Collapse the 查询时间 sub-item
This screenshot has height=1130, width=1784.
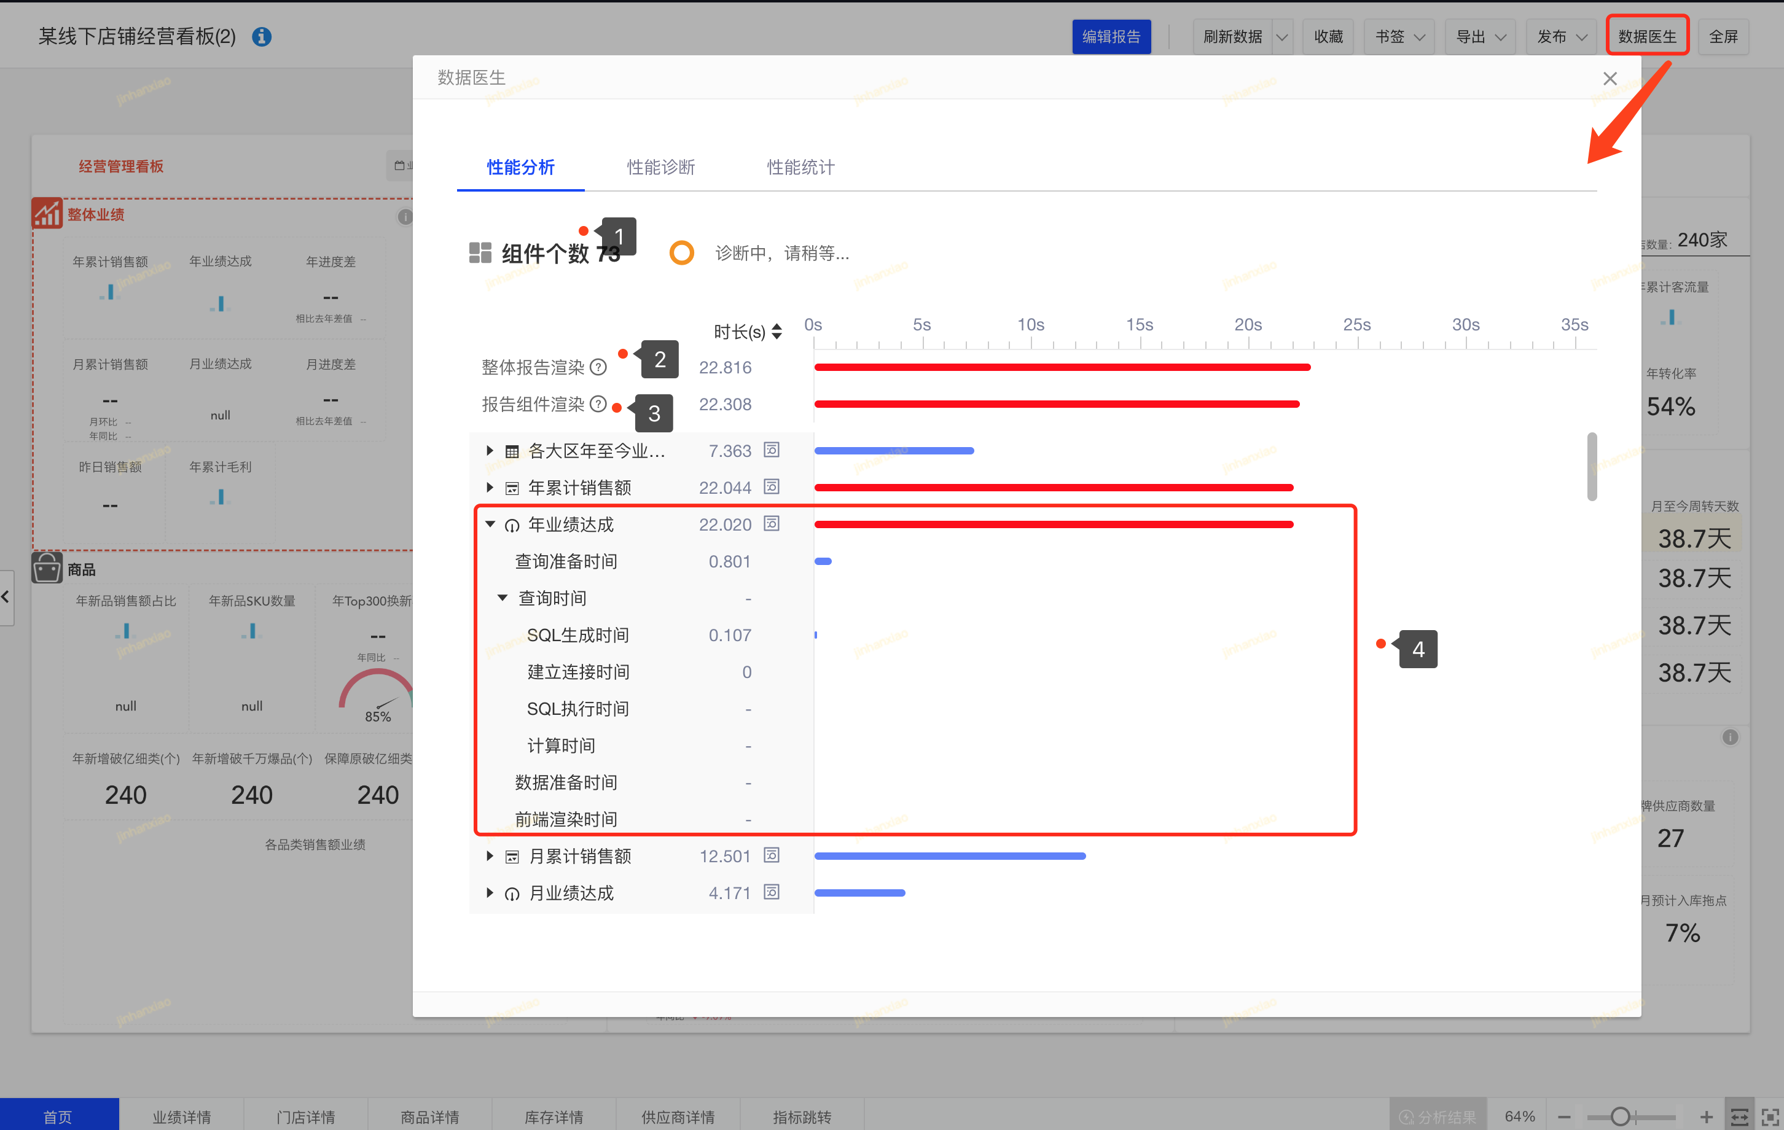[503, 598]
